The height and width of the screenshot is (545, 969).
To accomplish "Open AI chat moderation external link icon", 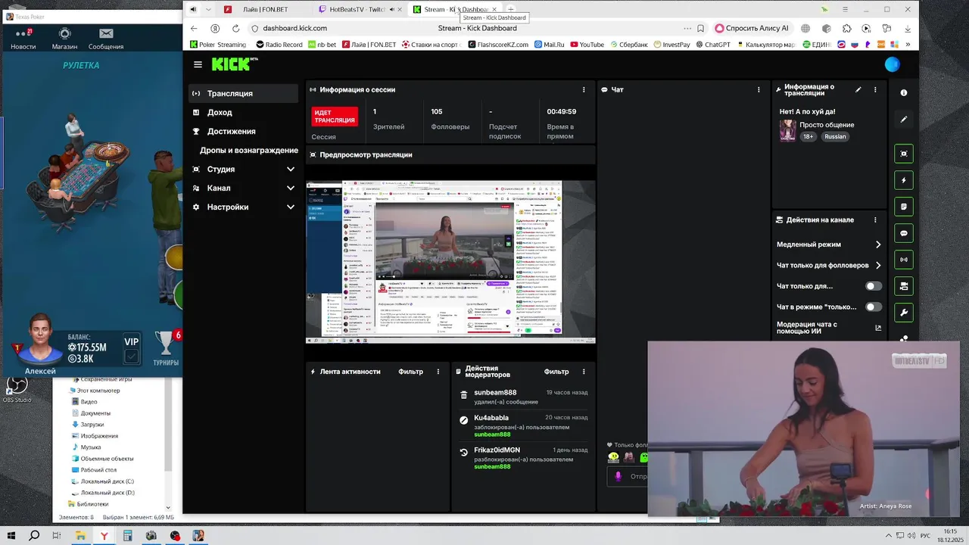I will click(x=878, y=328).
